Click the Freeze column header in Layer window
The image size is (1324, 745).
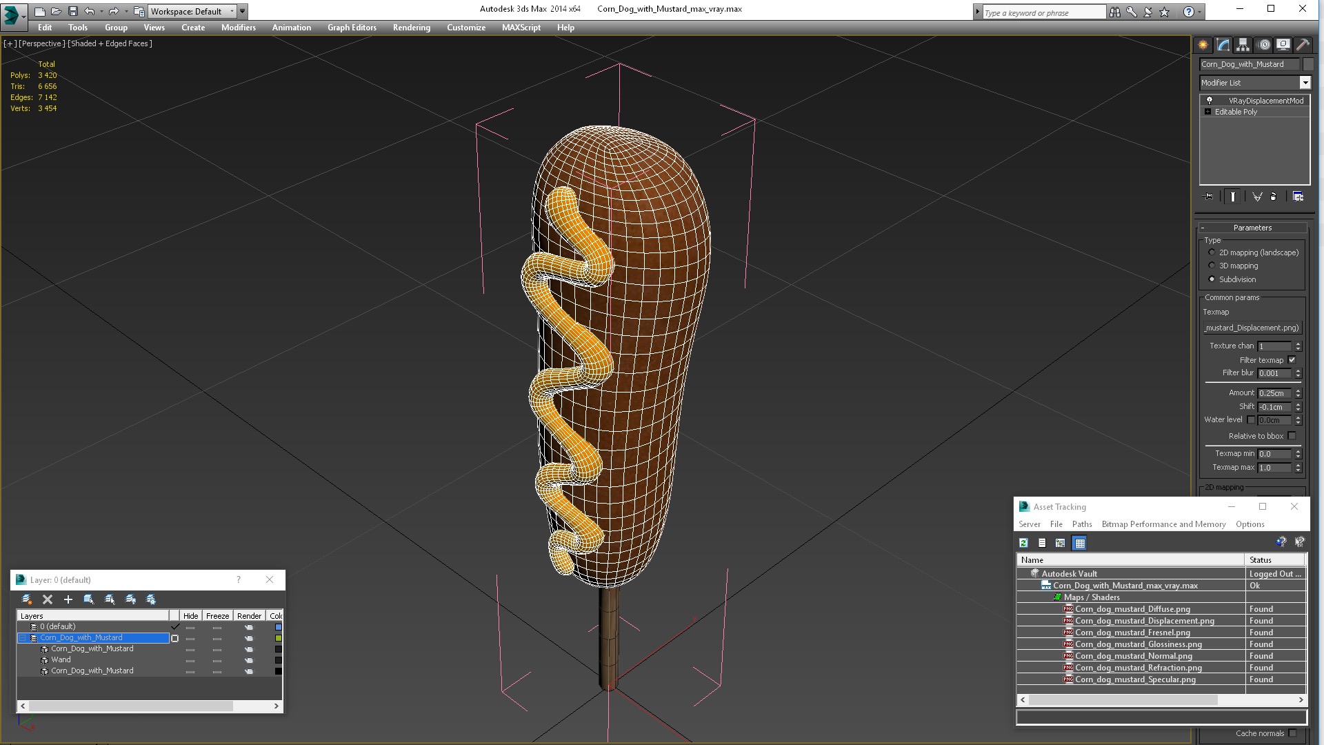(x=217, y=616)
